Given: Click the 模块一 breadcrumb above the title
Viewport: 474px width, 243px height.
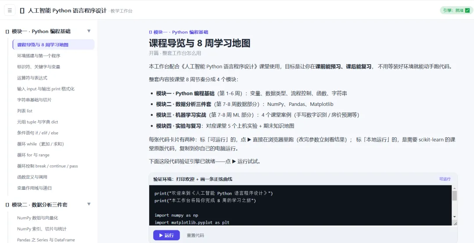Looking at the screenshot, I should (x=178, y=32).
